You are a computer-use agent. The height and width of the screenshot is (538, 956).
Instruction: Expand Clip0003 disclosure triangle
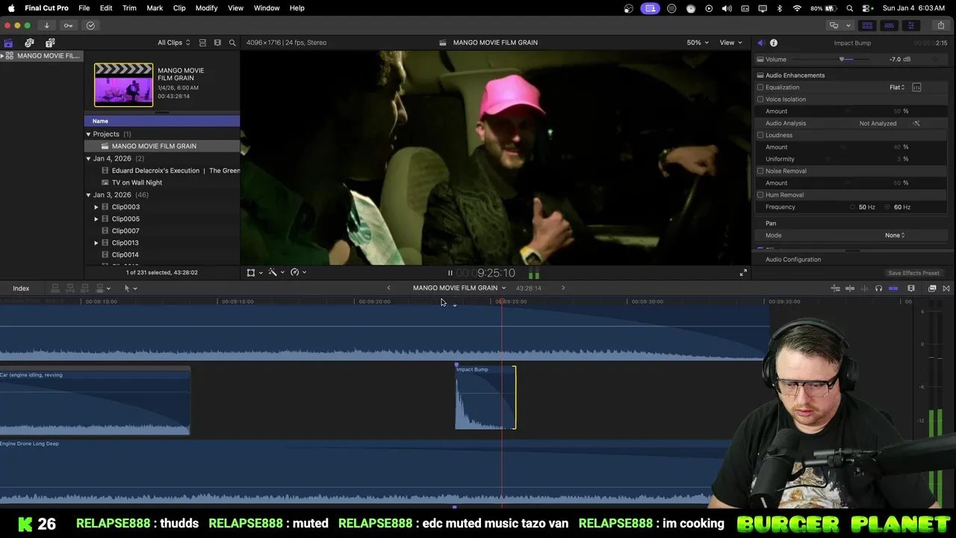[x=96, y=207]
